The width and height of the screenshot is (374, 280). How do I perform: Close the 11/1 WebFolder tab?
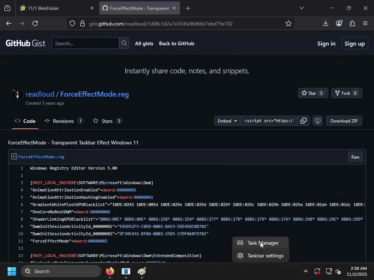pos(92,8)
